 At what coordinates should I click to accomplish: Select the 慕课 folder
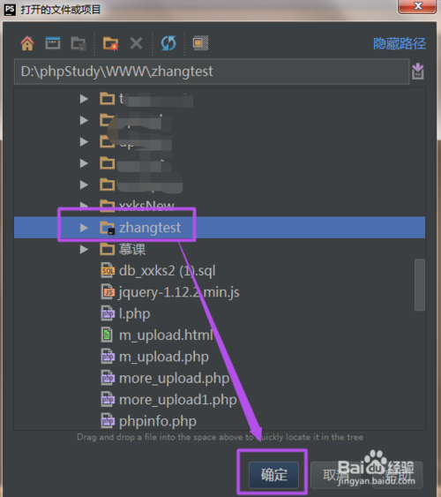(x=132, y=250)
